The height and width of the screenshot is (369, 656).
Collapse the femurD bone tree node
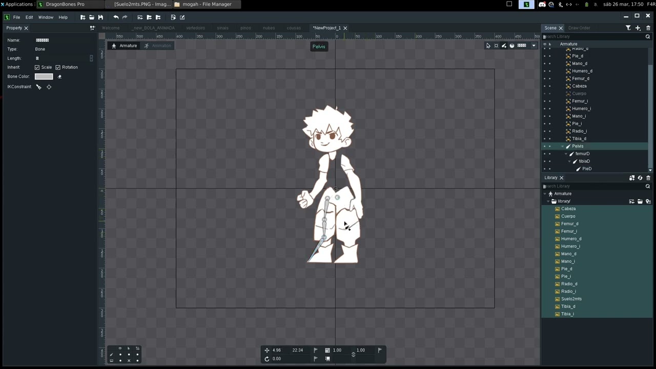click(x=566, y=154)
